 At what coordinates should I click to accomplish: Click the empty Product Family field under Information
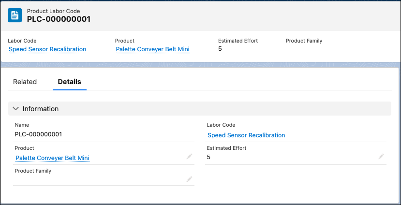pyautogui.click(x=97, y=179)
